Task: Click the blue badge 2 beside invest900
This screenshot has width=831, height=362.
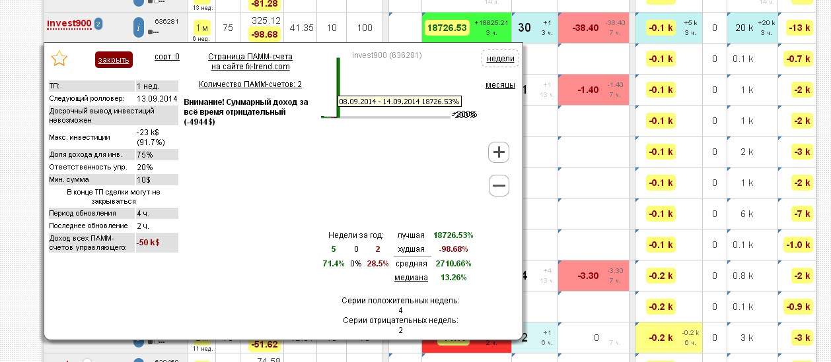Action: tap(98, 24)
